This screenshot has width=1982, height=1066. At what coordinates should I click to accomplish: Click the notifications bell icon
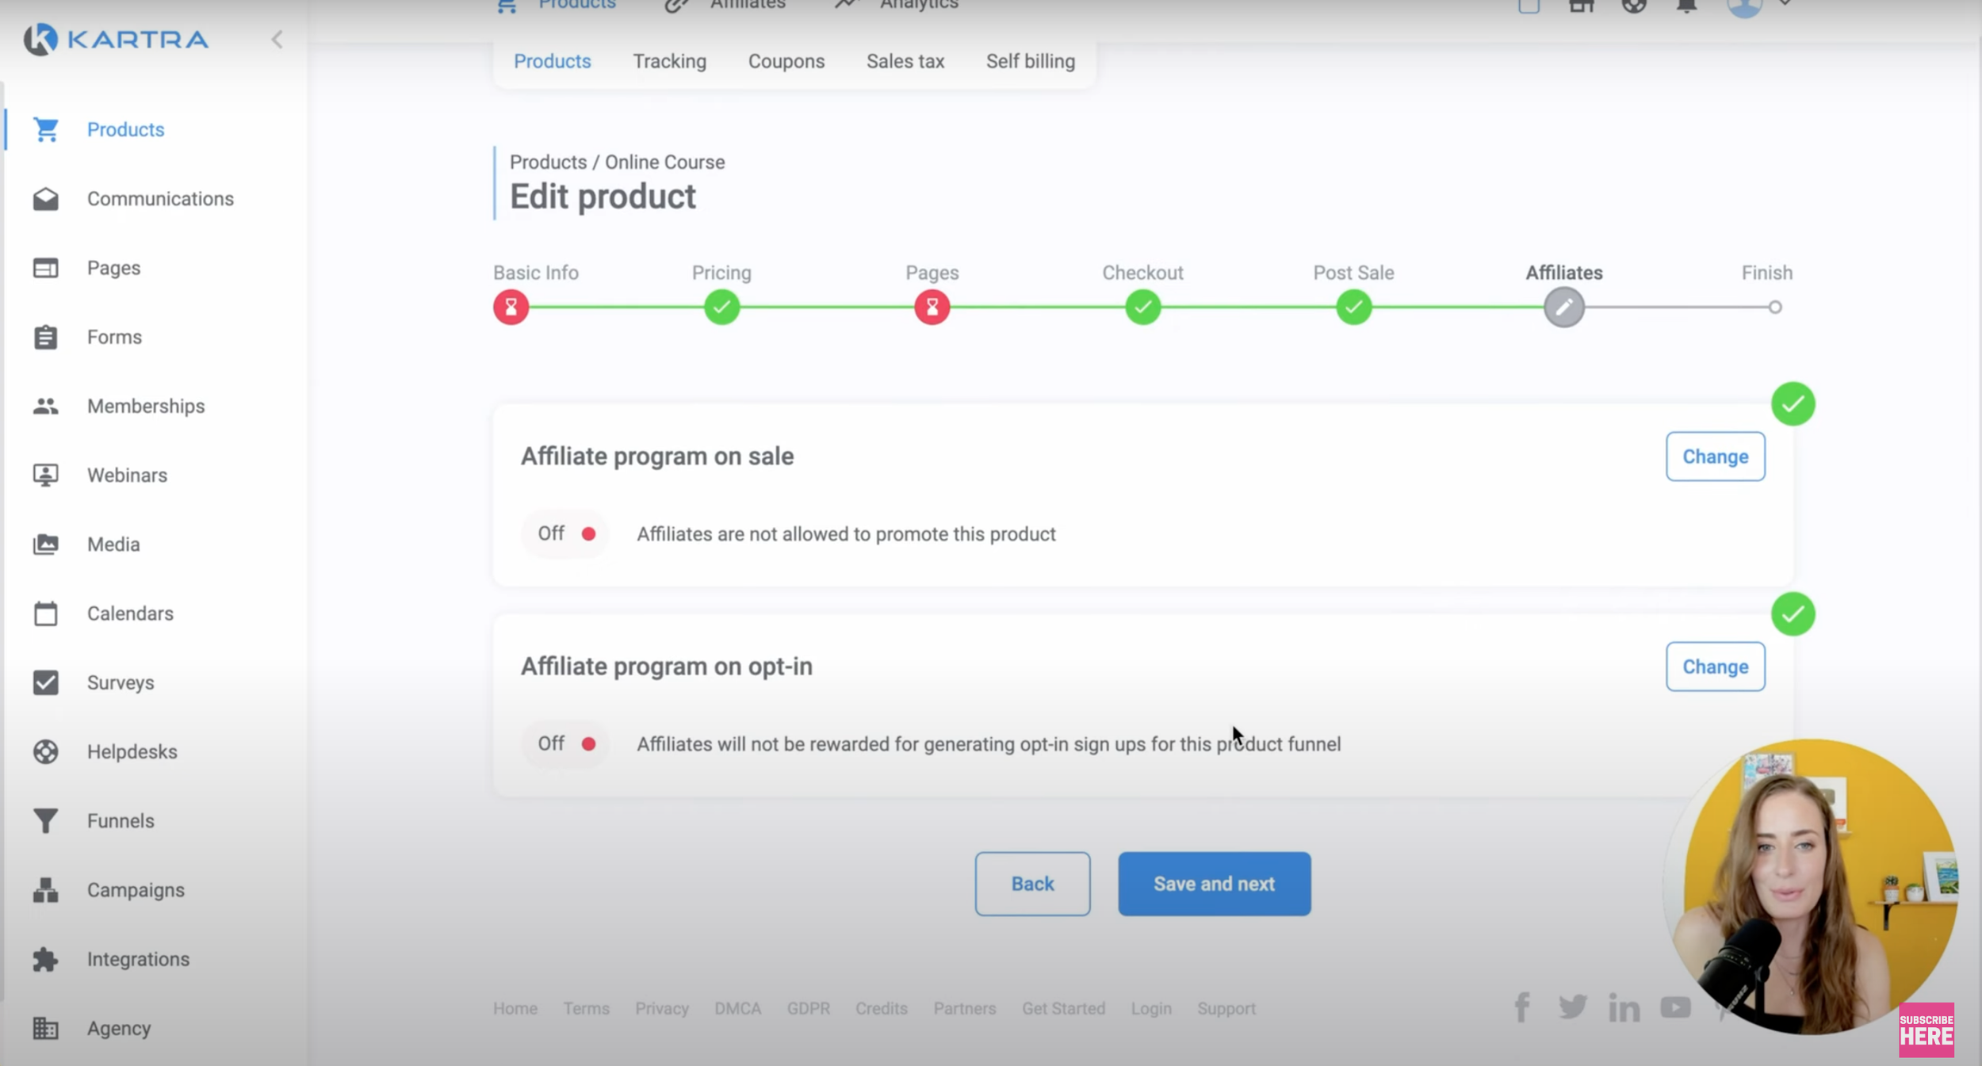(1685, 6)
